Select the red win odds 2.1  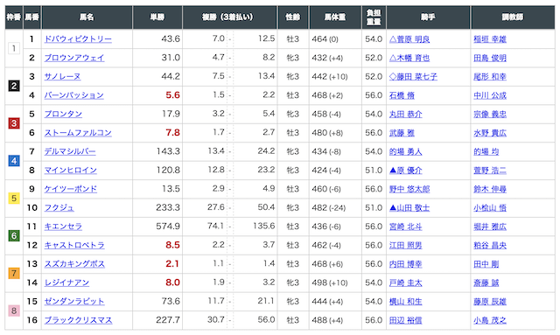[172, 264]
